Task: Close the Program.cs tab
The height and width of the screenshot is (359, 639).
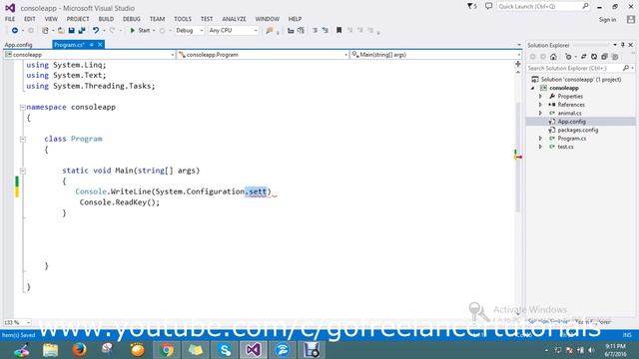Action: (100, 45)
